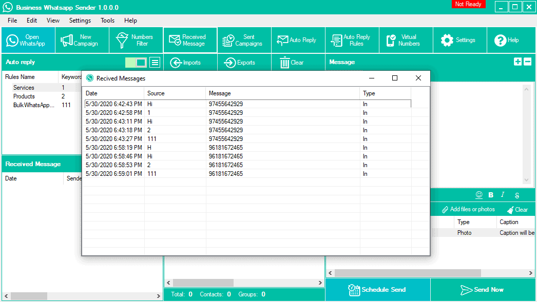The image size is (537, 302).
Task: Open Auto Reply Rules
Action: point(352,41)
